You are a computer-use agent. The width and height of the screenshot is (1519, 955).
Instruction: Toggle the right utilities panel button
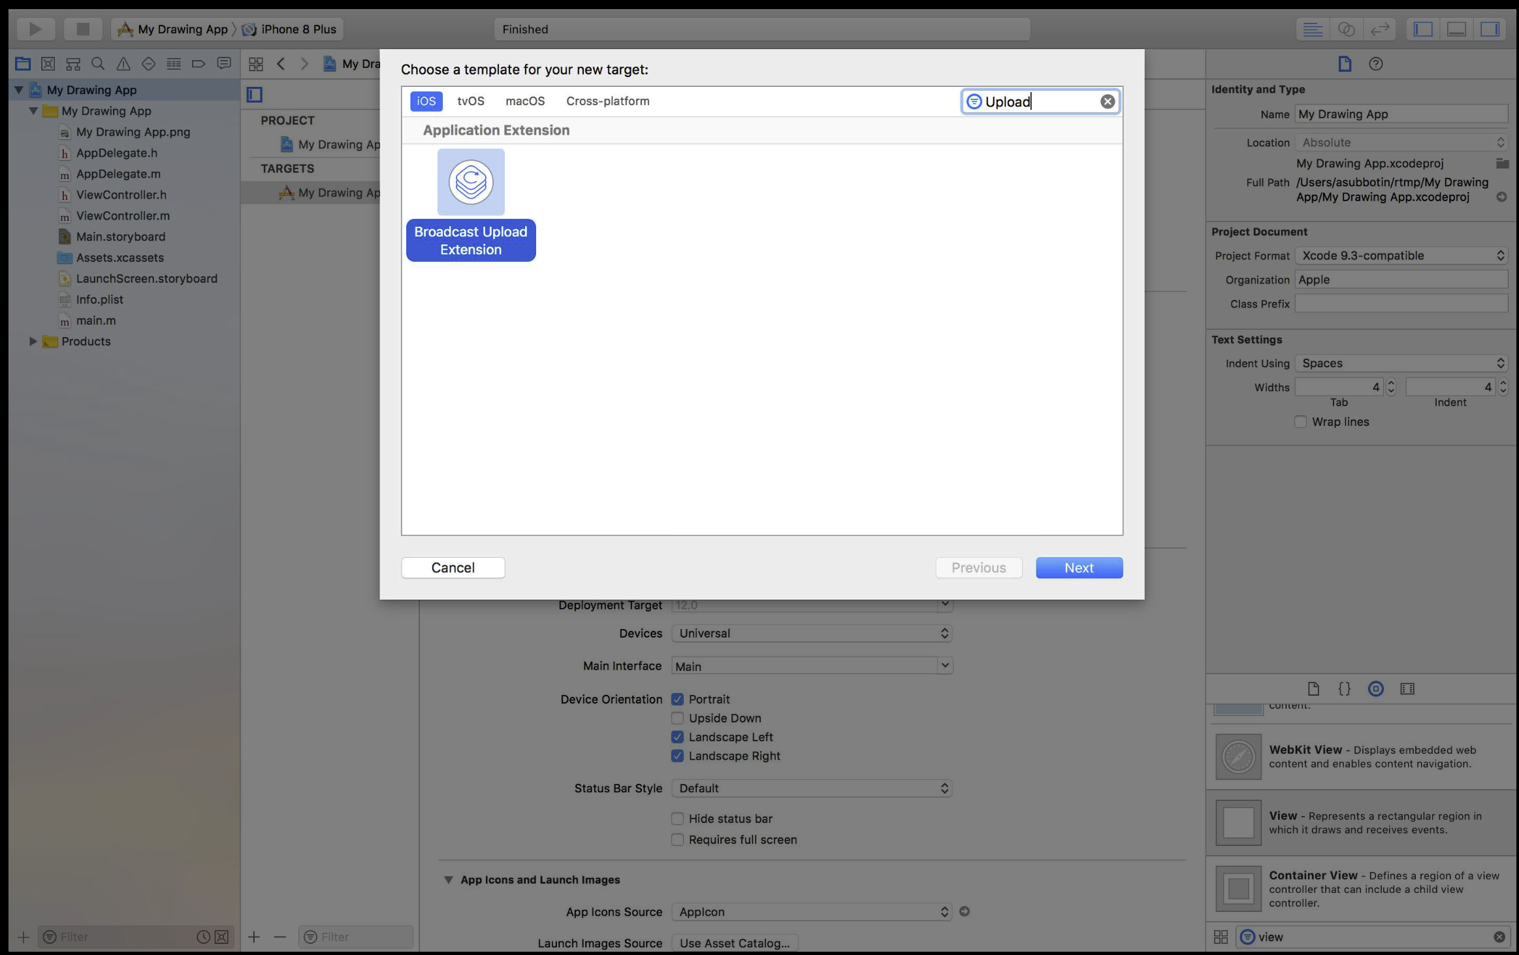[x=1490, y=29]
